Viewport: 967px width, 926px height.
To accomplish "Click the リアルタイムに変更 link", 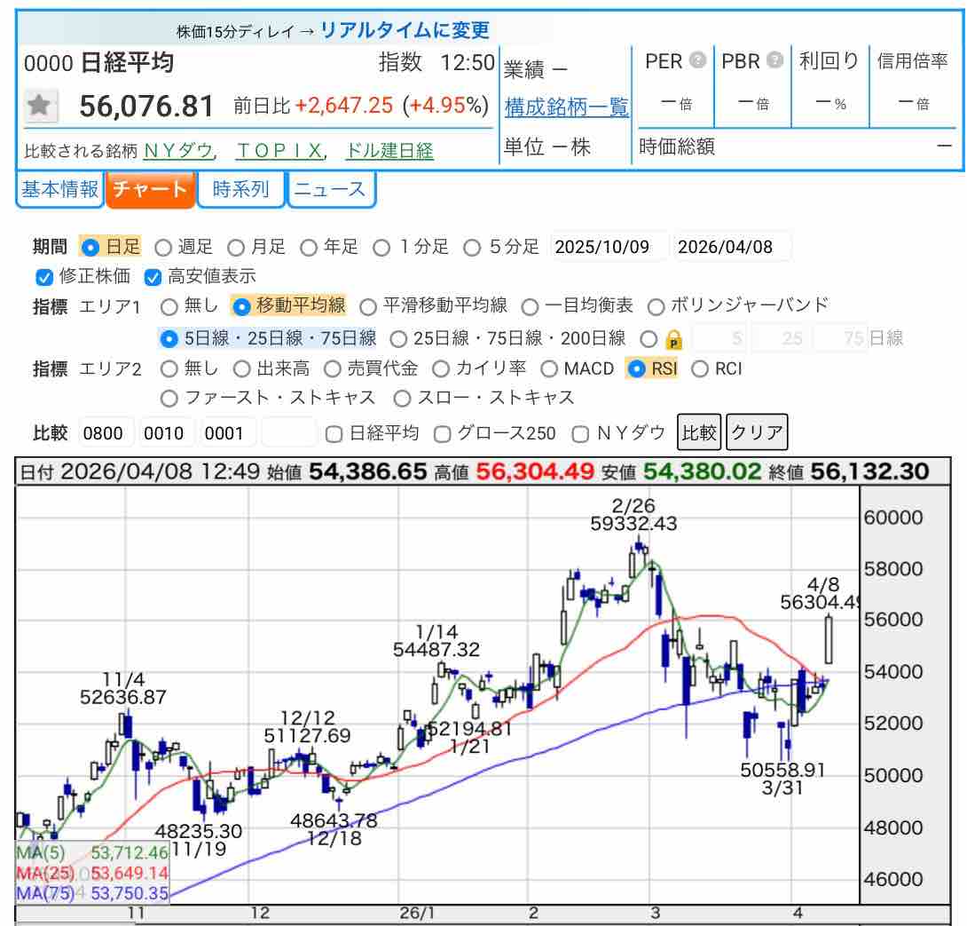I will tap(405, 30).
